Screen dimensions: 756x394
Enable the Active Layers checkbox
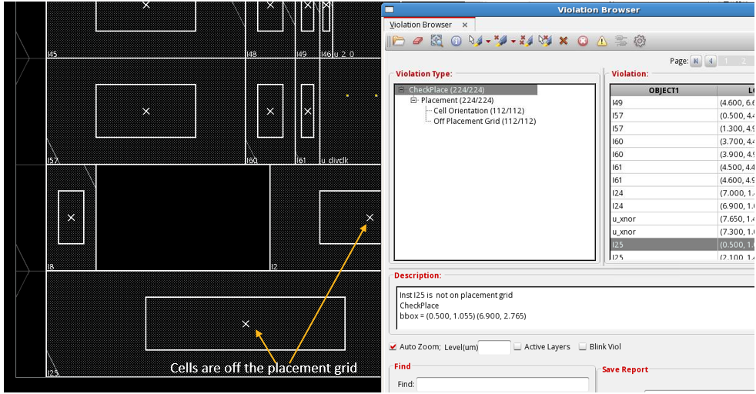pos(517,346)
